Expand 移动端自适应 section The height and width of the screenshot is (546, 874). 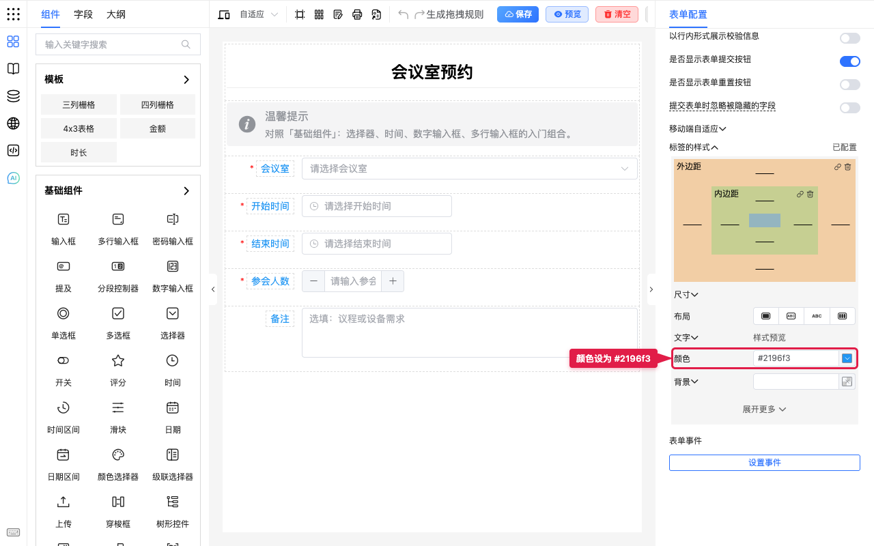click(x=697, y=128)
